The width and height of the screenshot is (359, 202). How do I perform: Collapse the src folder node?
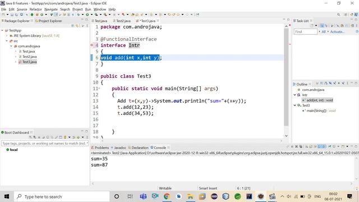click(7, 41)
